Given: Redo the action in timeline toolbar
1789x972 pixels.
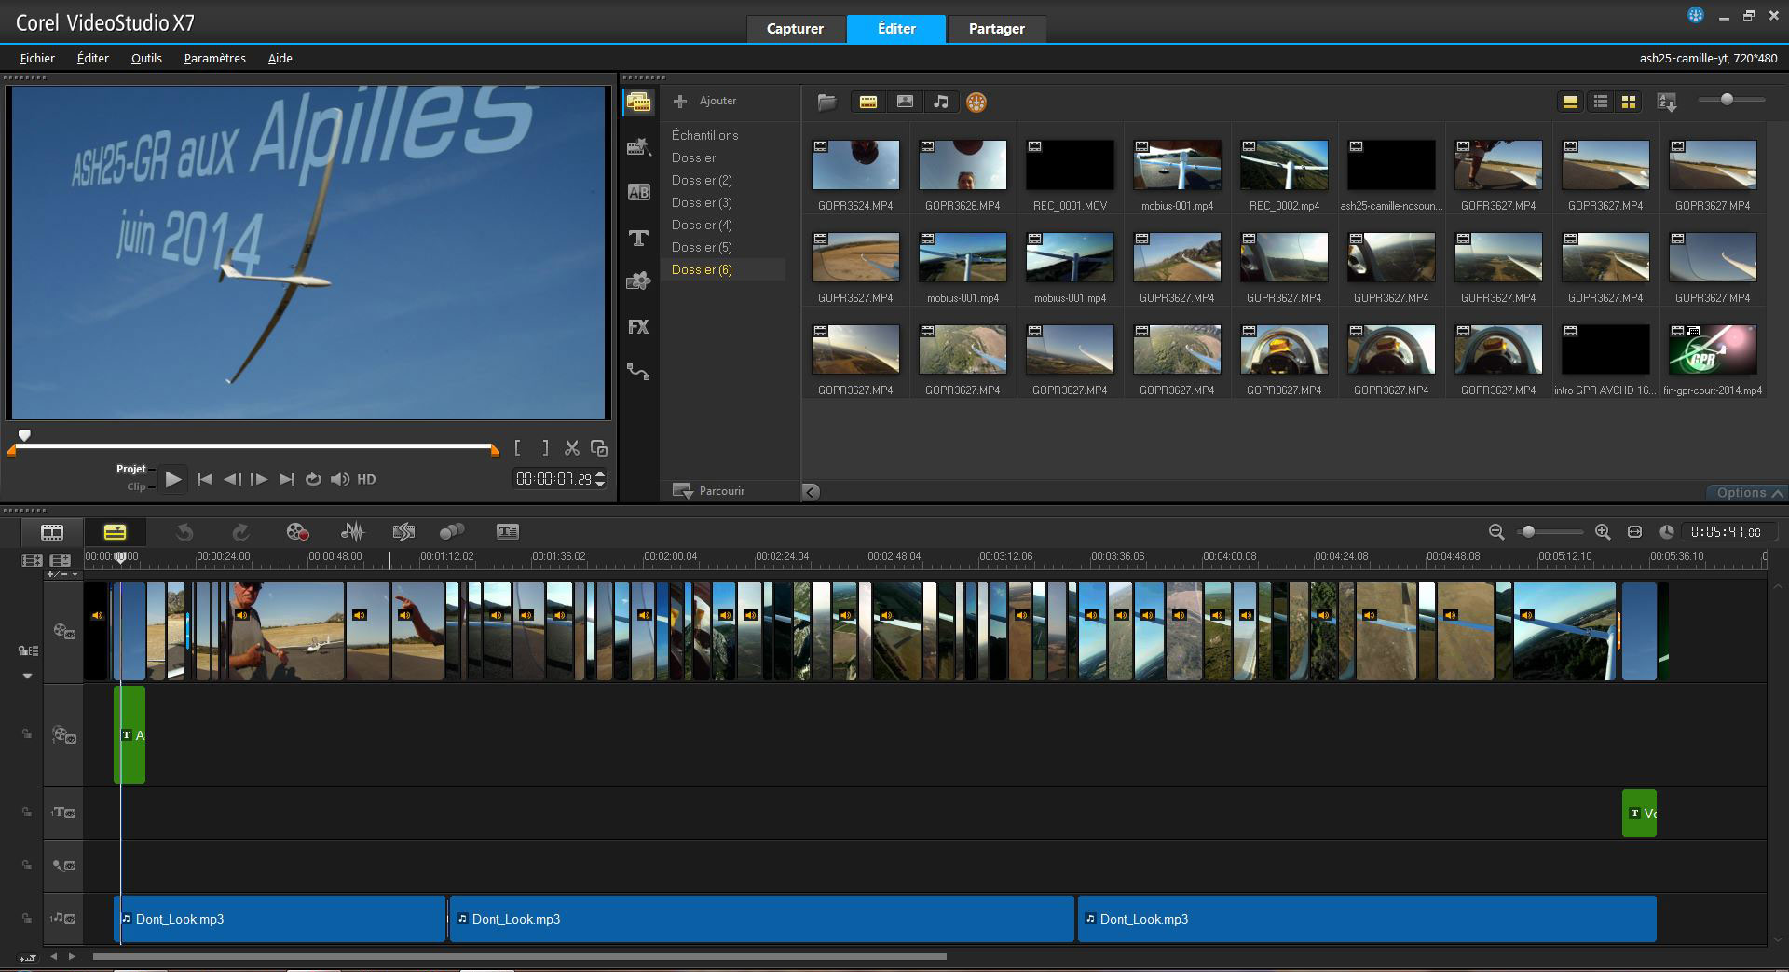Looking at the screenshot, I should tap(240, 532).
